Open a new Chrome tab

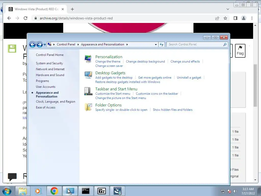tap(72, 9)
